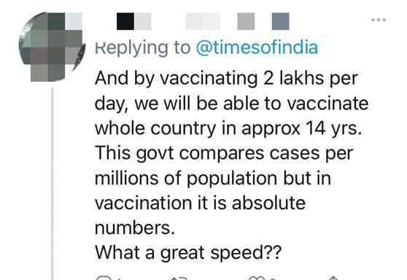This screenshot has width=407, height=280.
Task: Open the three-dot more options menu
Action: pyautogui.click(x=379, y=20)
